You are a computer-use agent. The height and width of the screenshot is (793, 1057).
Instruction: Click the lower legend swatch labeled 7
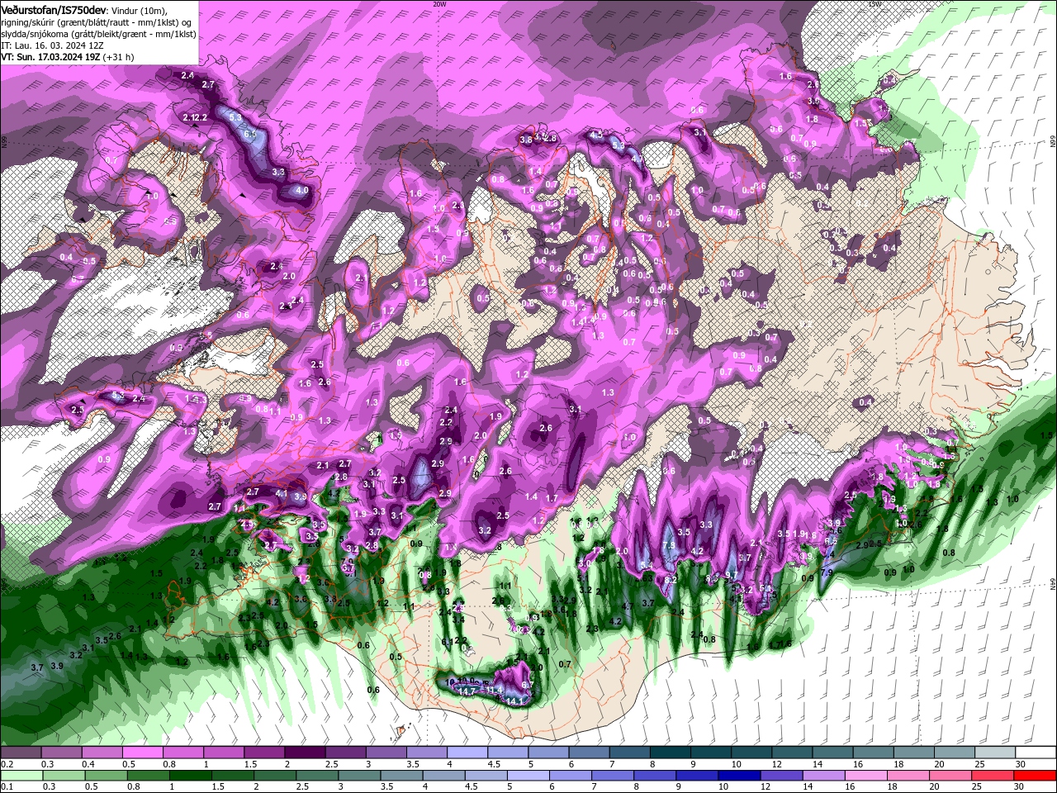(x=614, y=776)
